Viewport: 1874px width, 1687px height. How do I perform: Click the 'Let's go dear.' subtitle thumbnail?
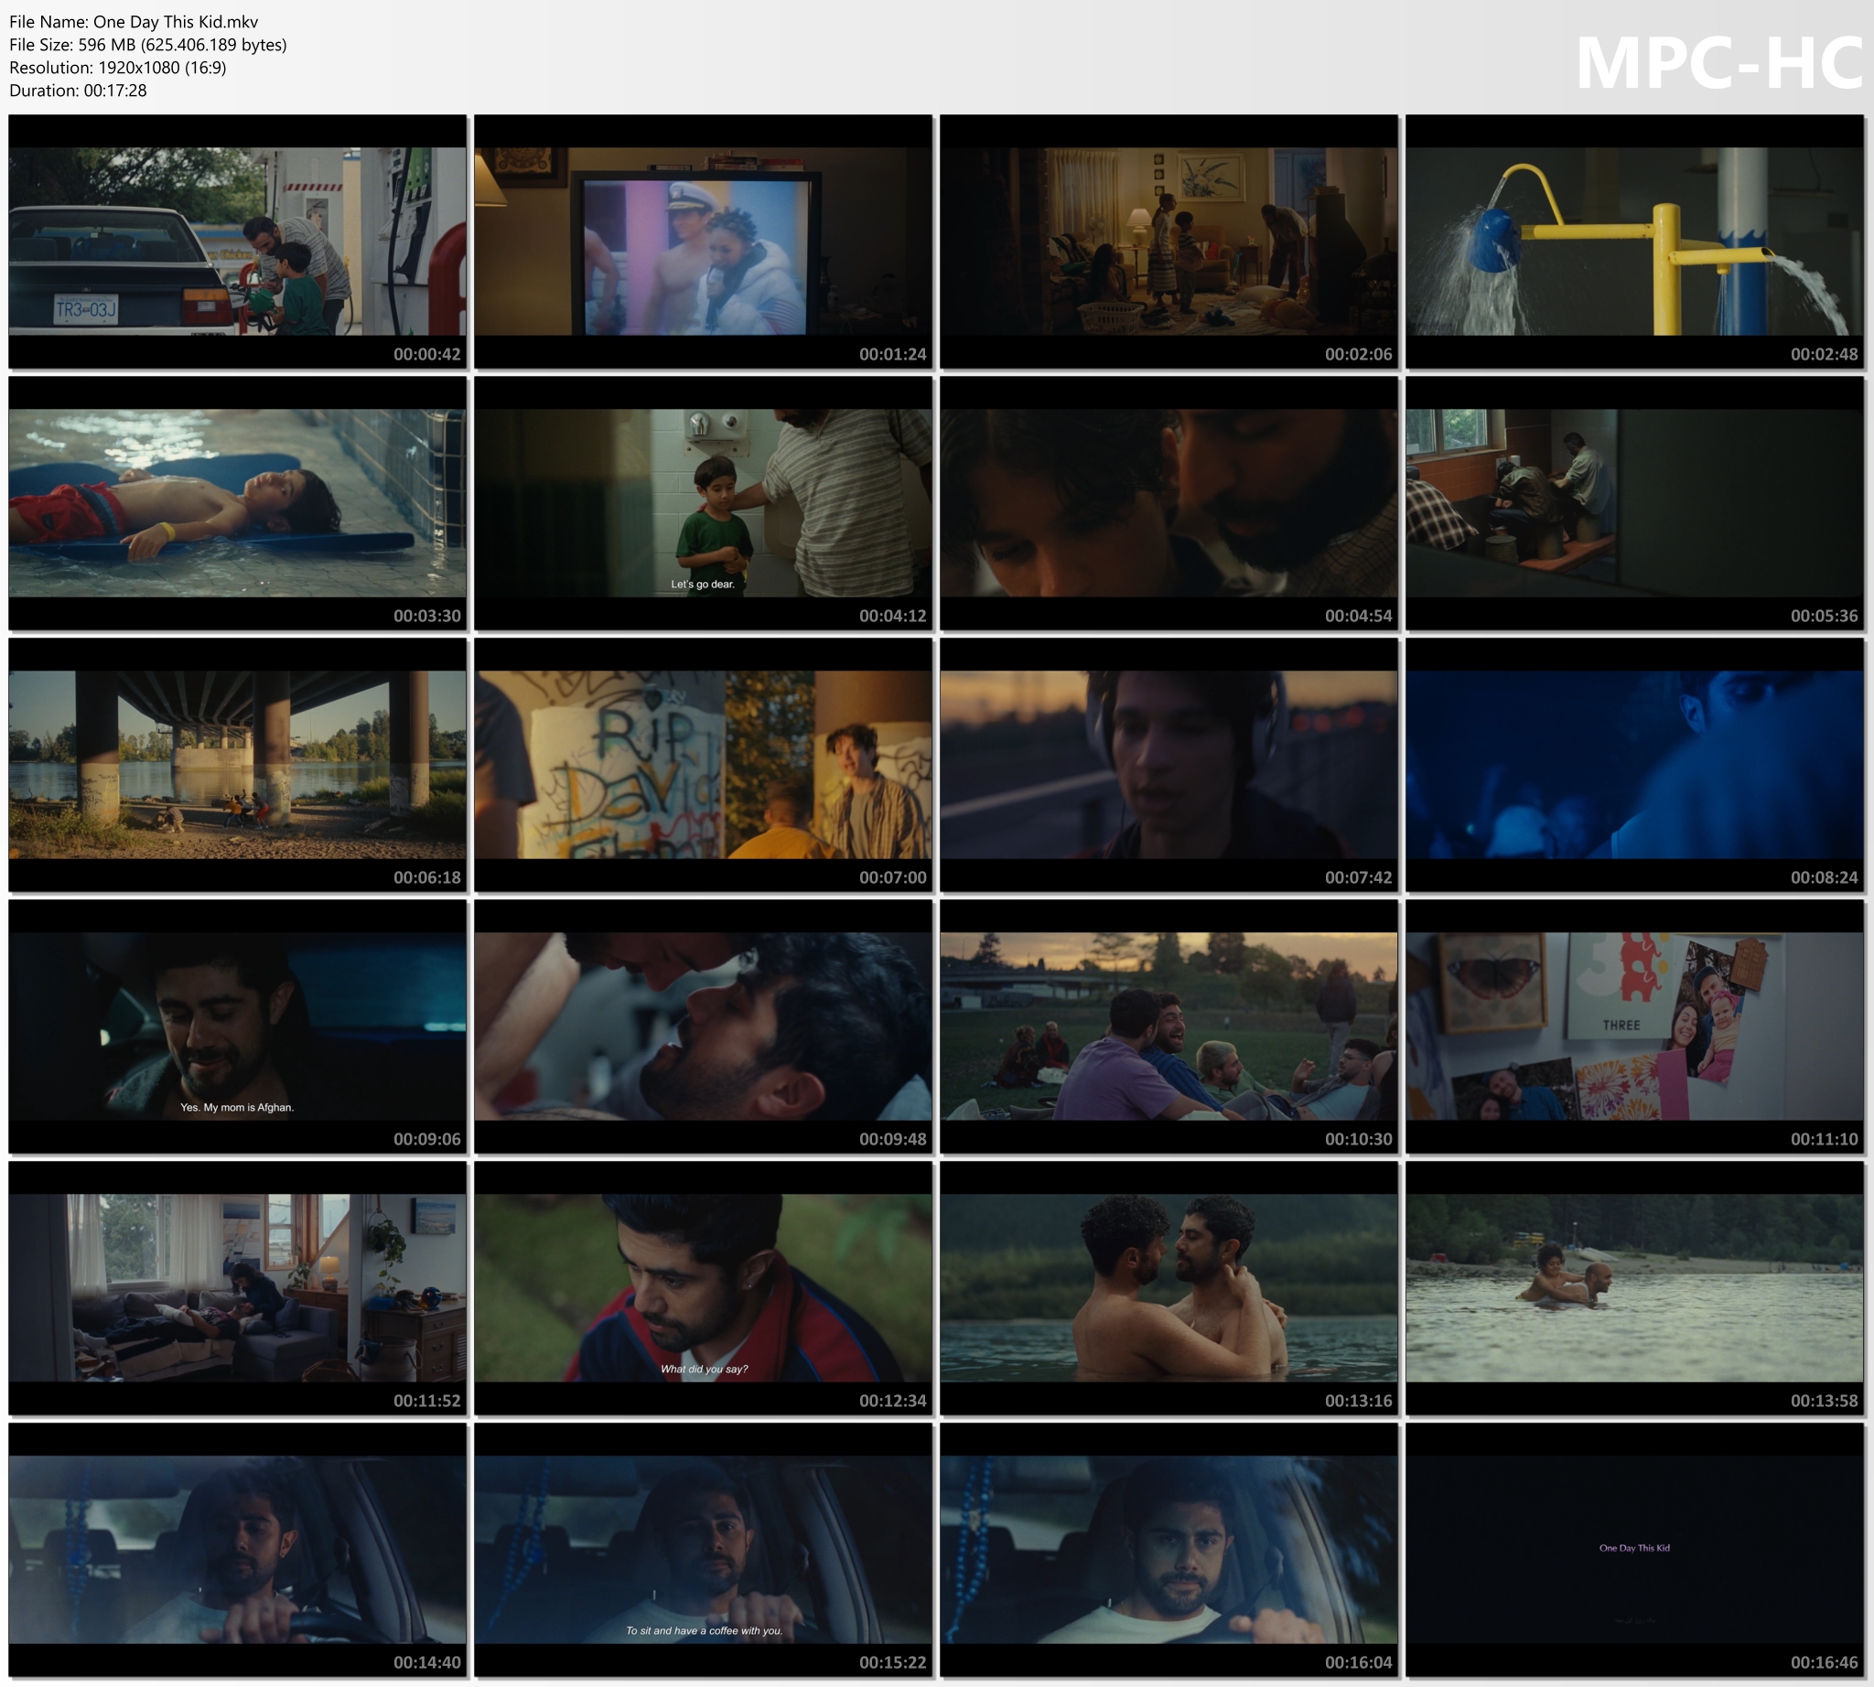click(703, 502)
